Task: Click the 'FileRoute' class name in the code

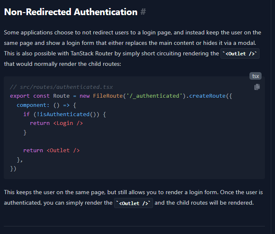Action: point(108,96)
